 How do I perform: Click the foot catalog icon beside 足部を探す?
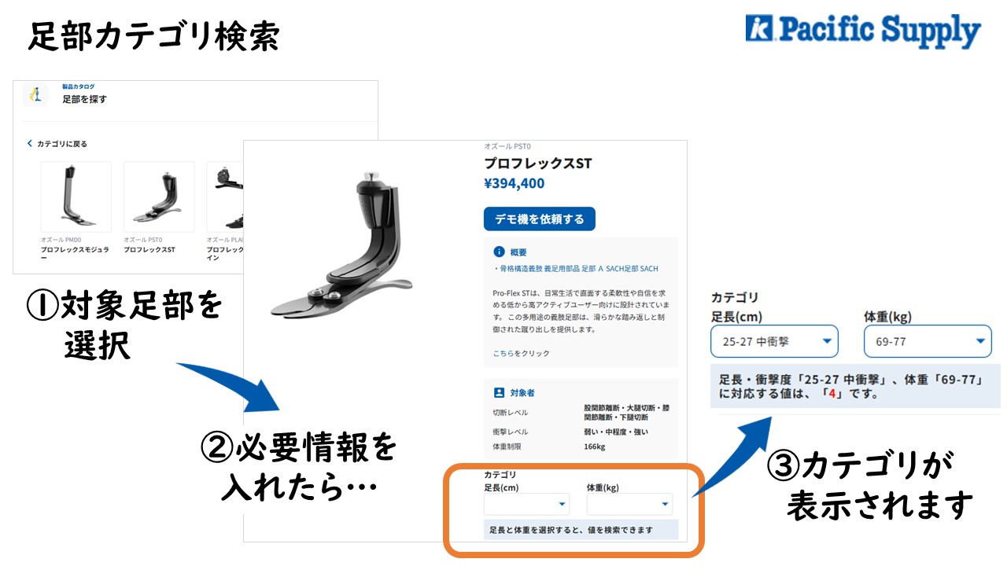[35, 94]
